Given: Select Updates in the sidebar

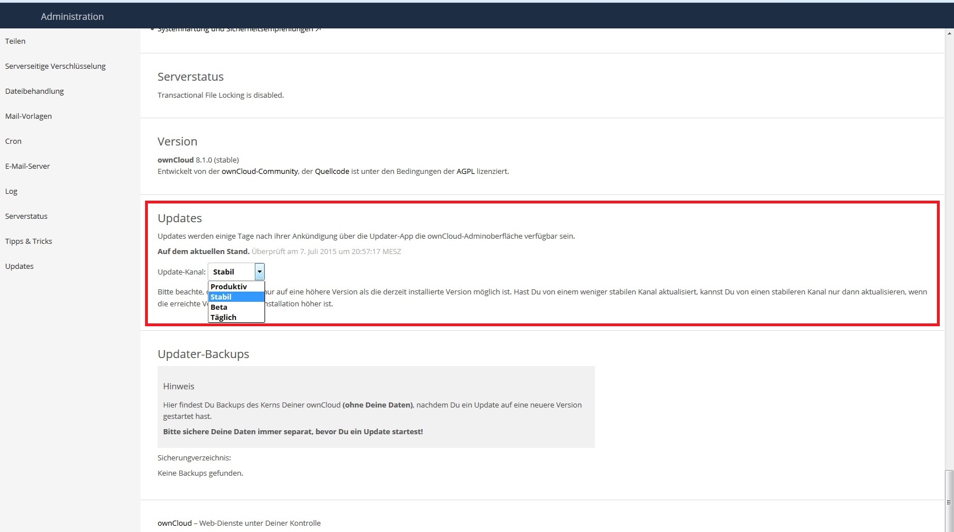Looking at the screenshot, I should [19, 266].
